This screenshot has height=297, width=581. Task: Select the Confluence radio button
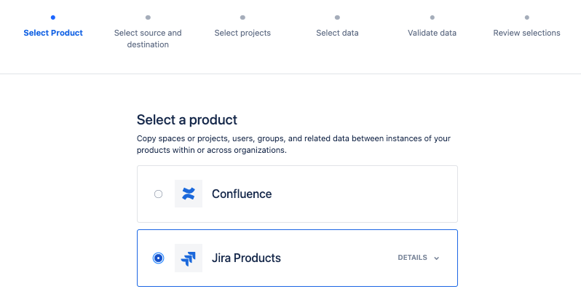pos(159,194)
